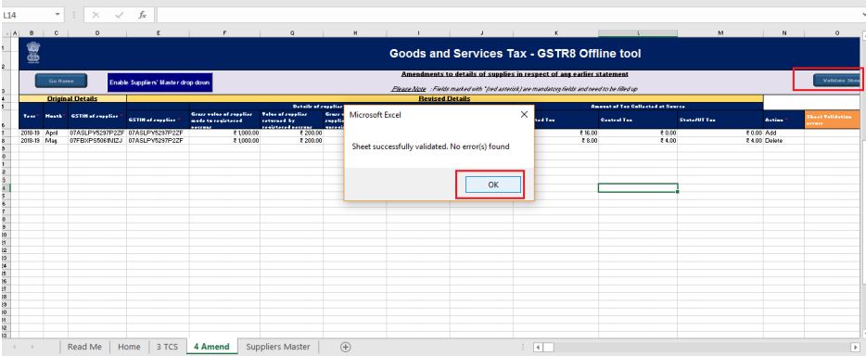The height and width of the screenshot is (356, 866).
Task: Select column header D
Action: [97, 33]
